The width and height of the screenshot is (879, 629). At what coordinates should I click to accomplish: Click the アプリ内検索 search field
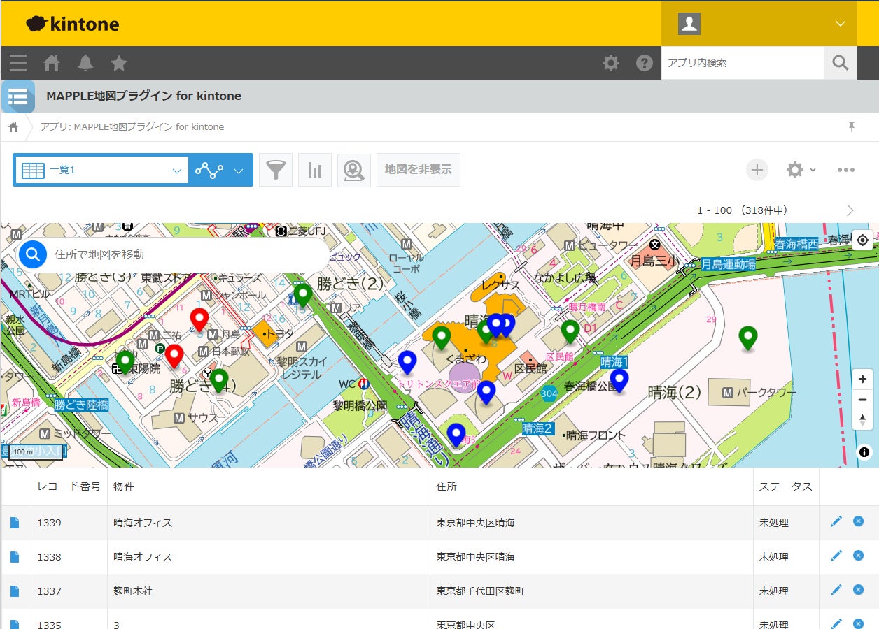point(742,63)
